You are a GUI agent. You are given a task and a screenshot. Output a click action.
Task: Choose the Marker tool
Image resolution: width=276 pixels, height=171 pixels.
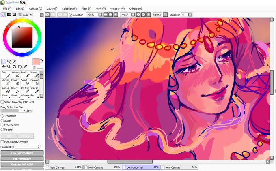[6, 82]
